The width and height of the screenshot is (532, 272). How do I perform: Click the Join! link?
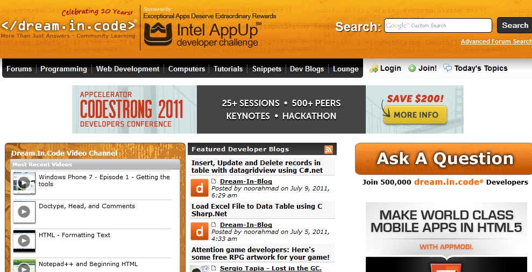(x=428, y=68)
